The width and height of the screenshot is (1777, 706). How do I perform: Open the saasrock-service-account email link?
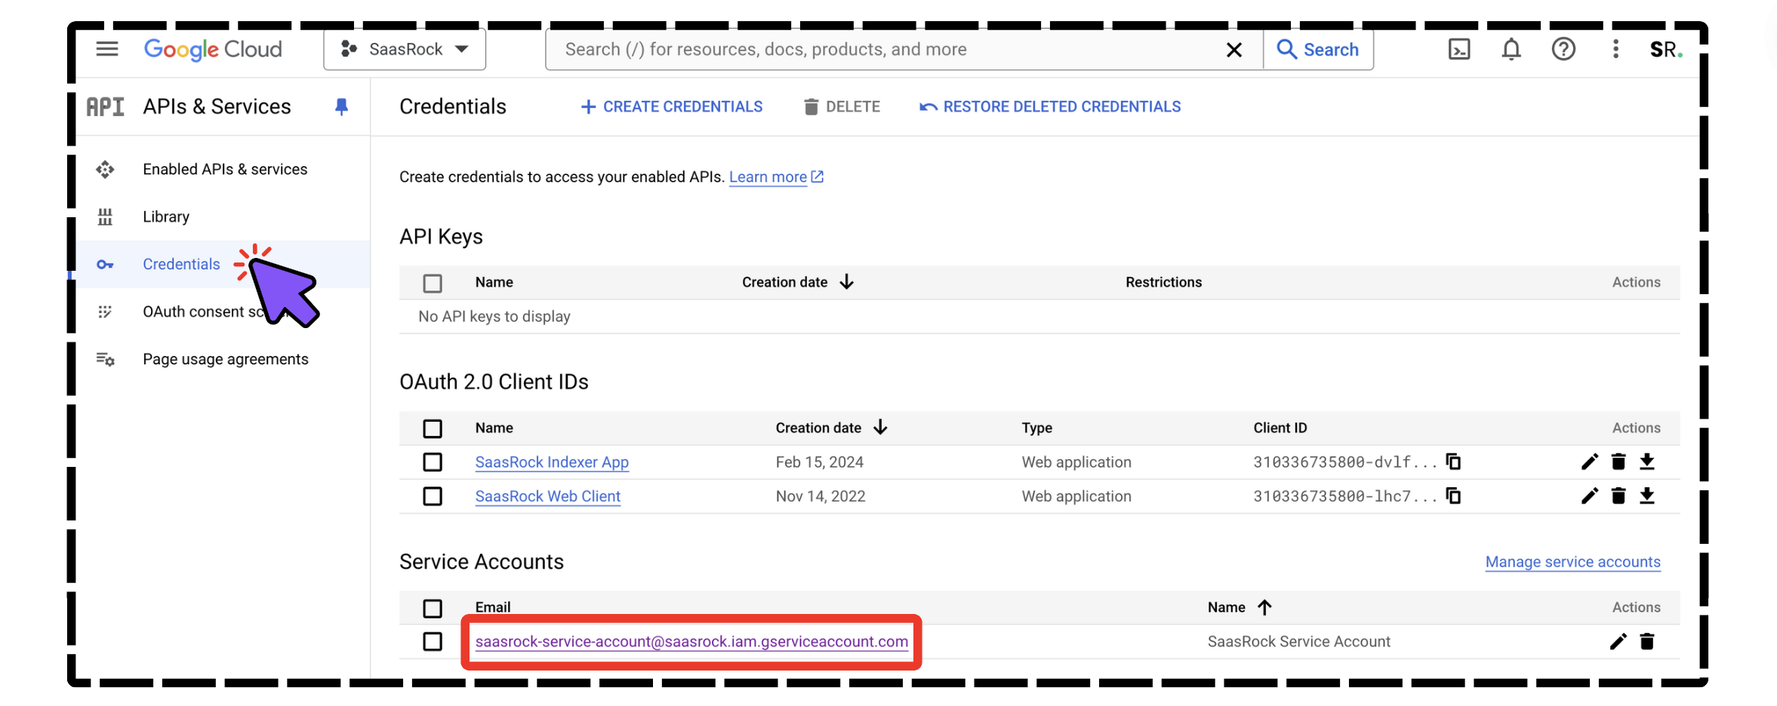691,642
